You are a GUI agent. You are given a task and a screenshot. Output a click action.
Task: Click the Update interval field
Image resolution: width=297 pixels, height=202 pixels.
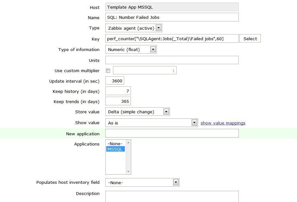coord(115,81)
